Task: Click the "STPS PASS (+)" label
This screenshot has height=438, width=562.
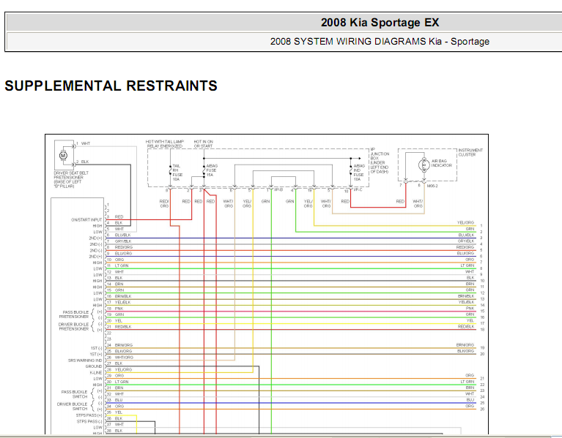Action: 89,415
